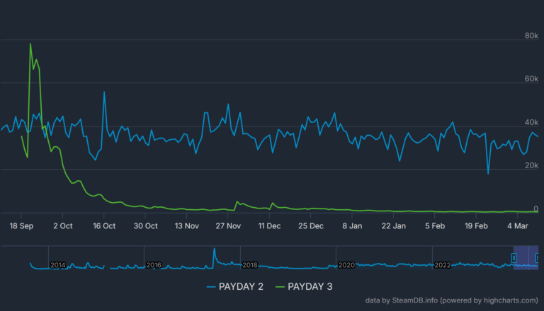Click the 2016 label in navigator timeline

154,265
